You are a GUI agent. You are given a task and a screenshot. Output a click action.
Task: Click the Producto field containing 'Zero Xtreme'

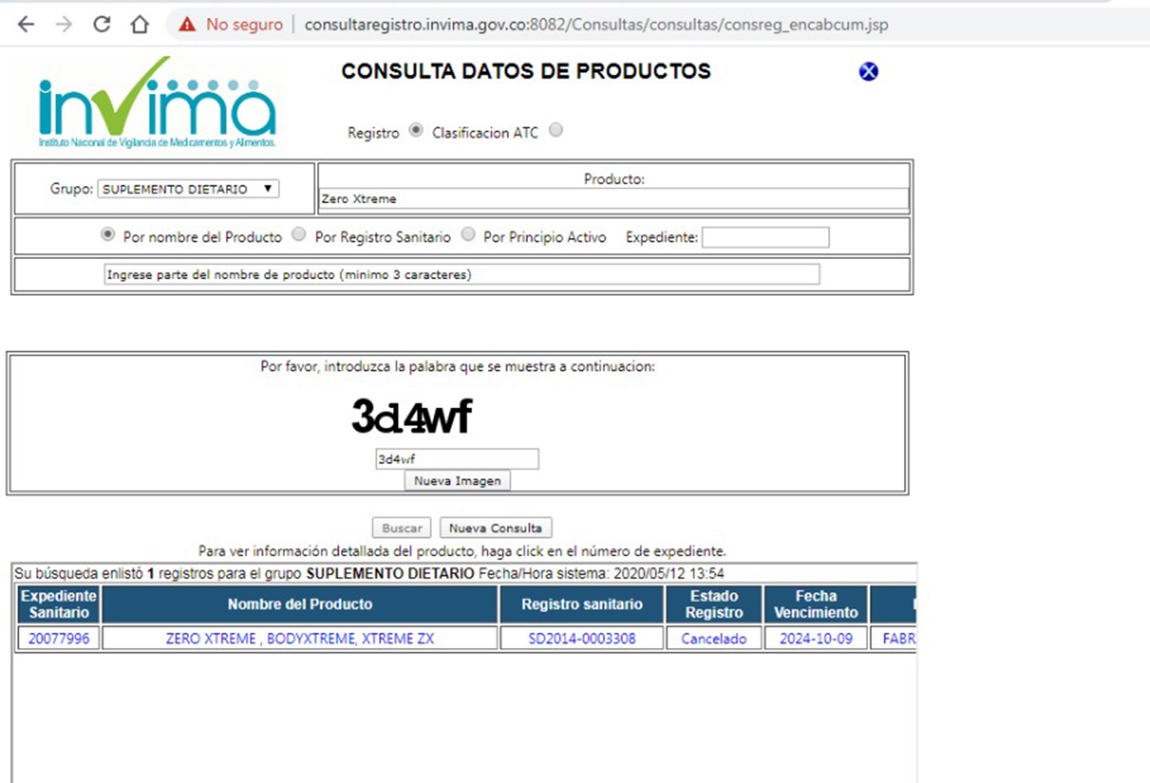613,199
